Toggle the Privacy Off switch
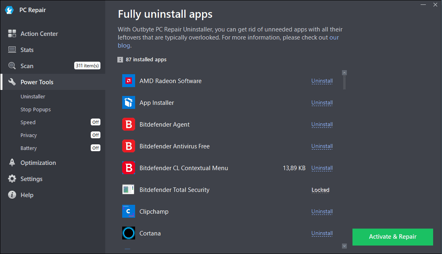Screen dimensions: 442x254 (96, 135)
